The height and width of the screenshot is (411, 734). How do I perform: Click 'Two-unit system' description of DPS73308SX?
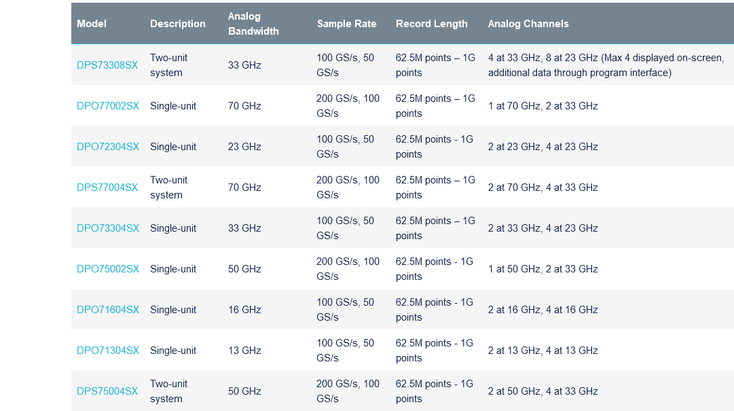(168, 65)
